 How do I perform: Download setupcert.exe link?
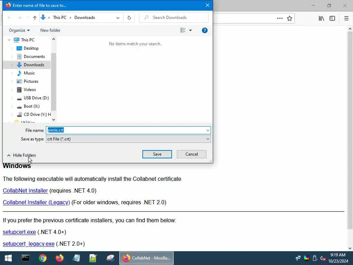pos(19,232)
